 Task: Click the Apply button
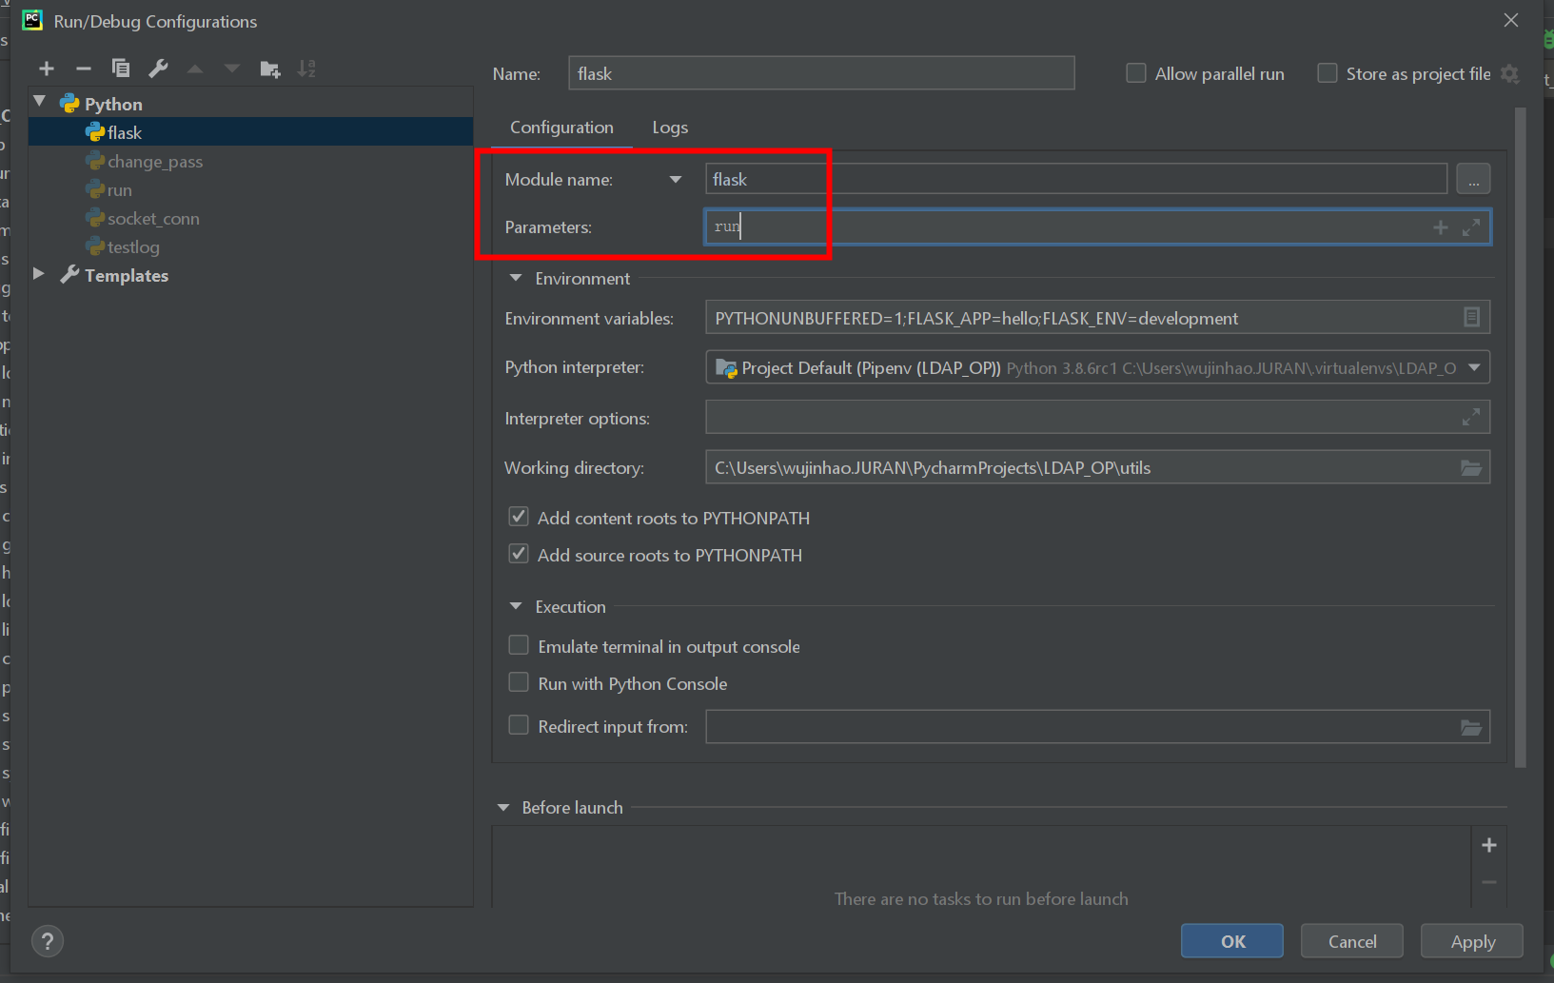(x=1472, y=941)
